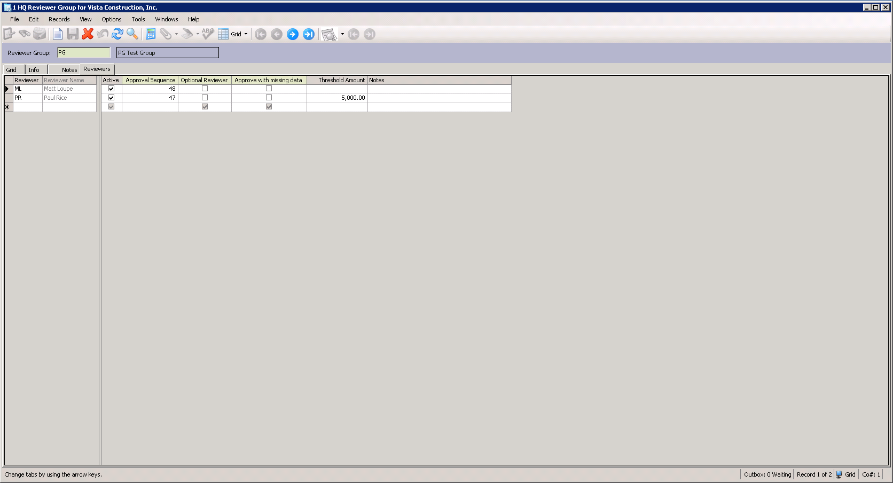Open the Records menu
This screenshot has width=893, height=483.
click(x=59, y=19)
